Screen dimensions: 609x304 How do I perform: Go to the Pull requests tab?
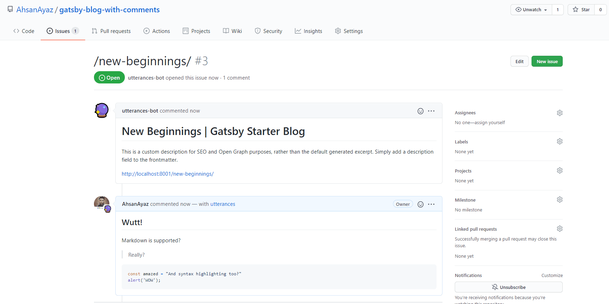point(111,31)
